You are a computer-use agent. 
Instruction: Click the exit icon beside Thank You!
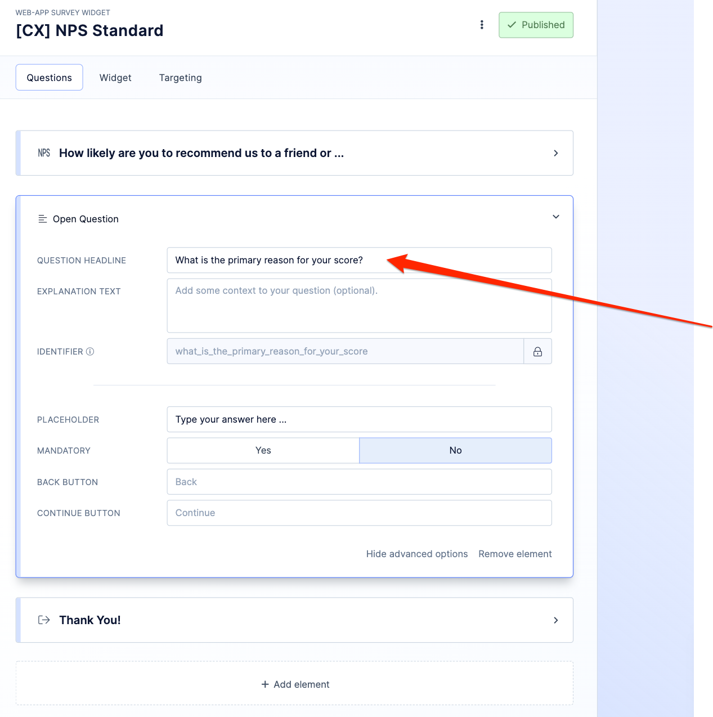pyautogui.click(x=43, y=620)
